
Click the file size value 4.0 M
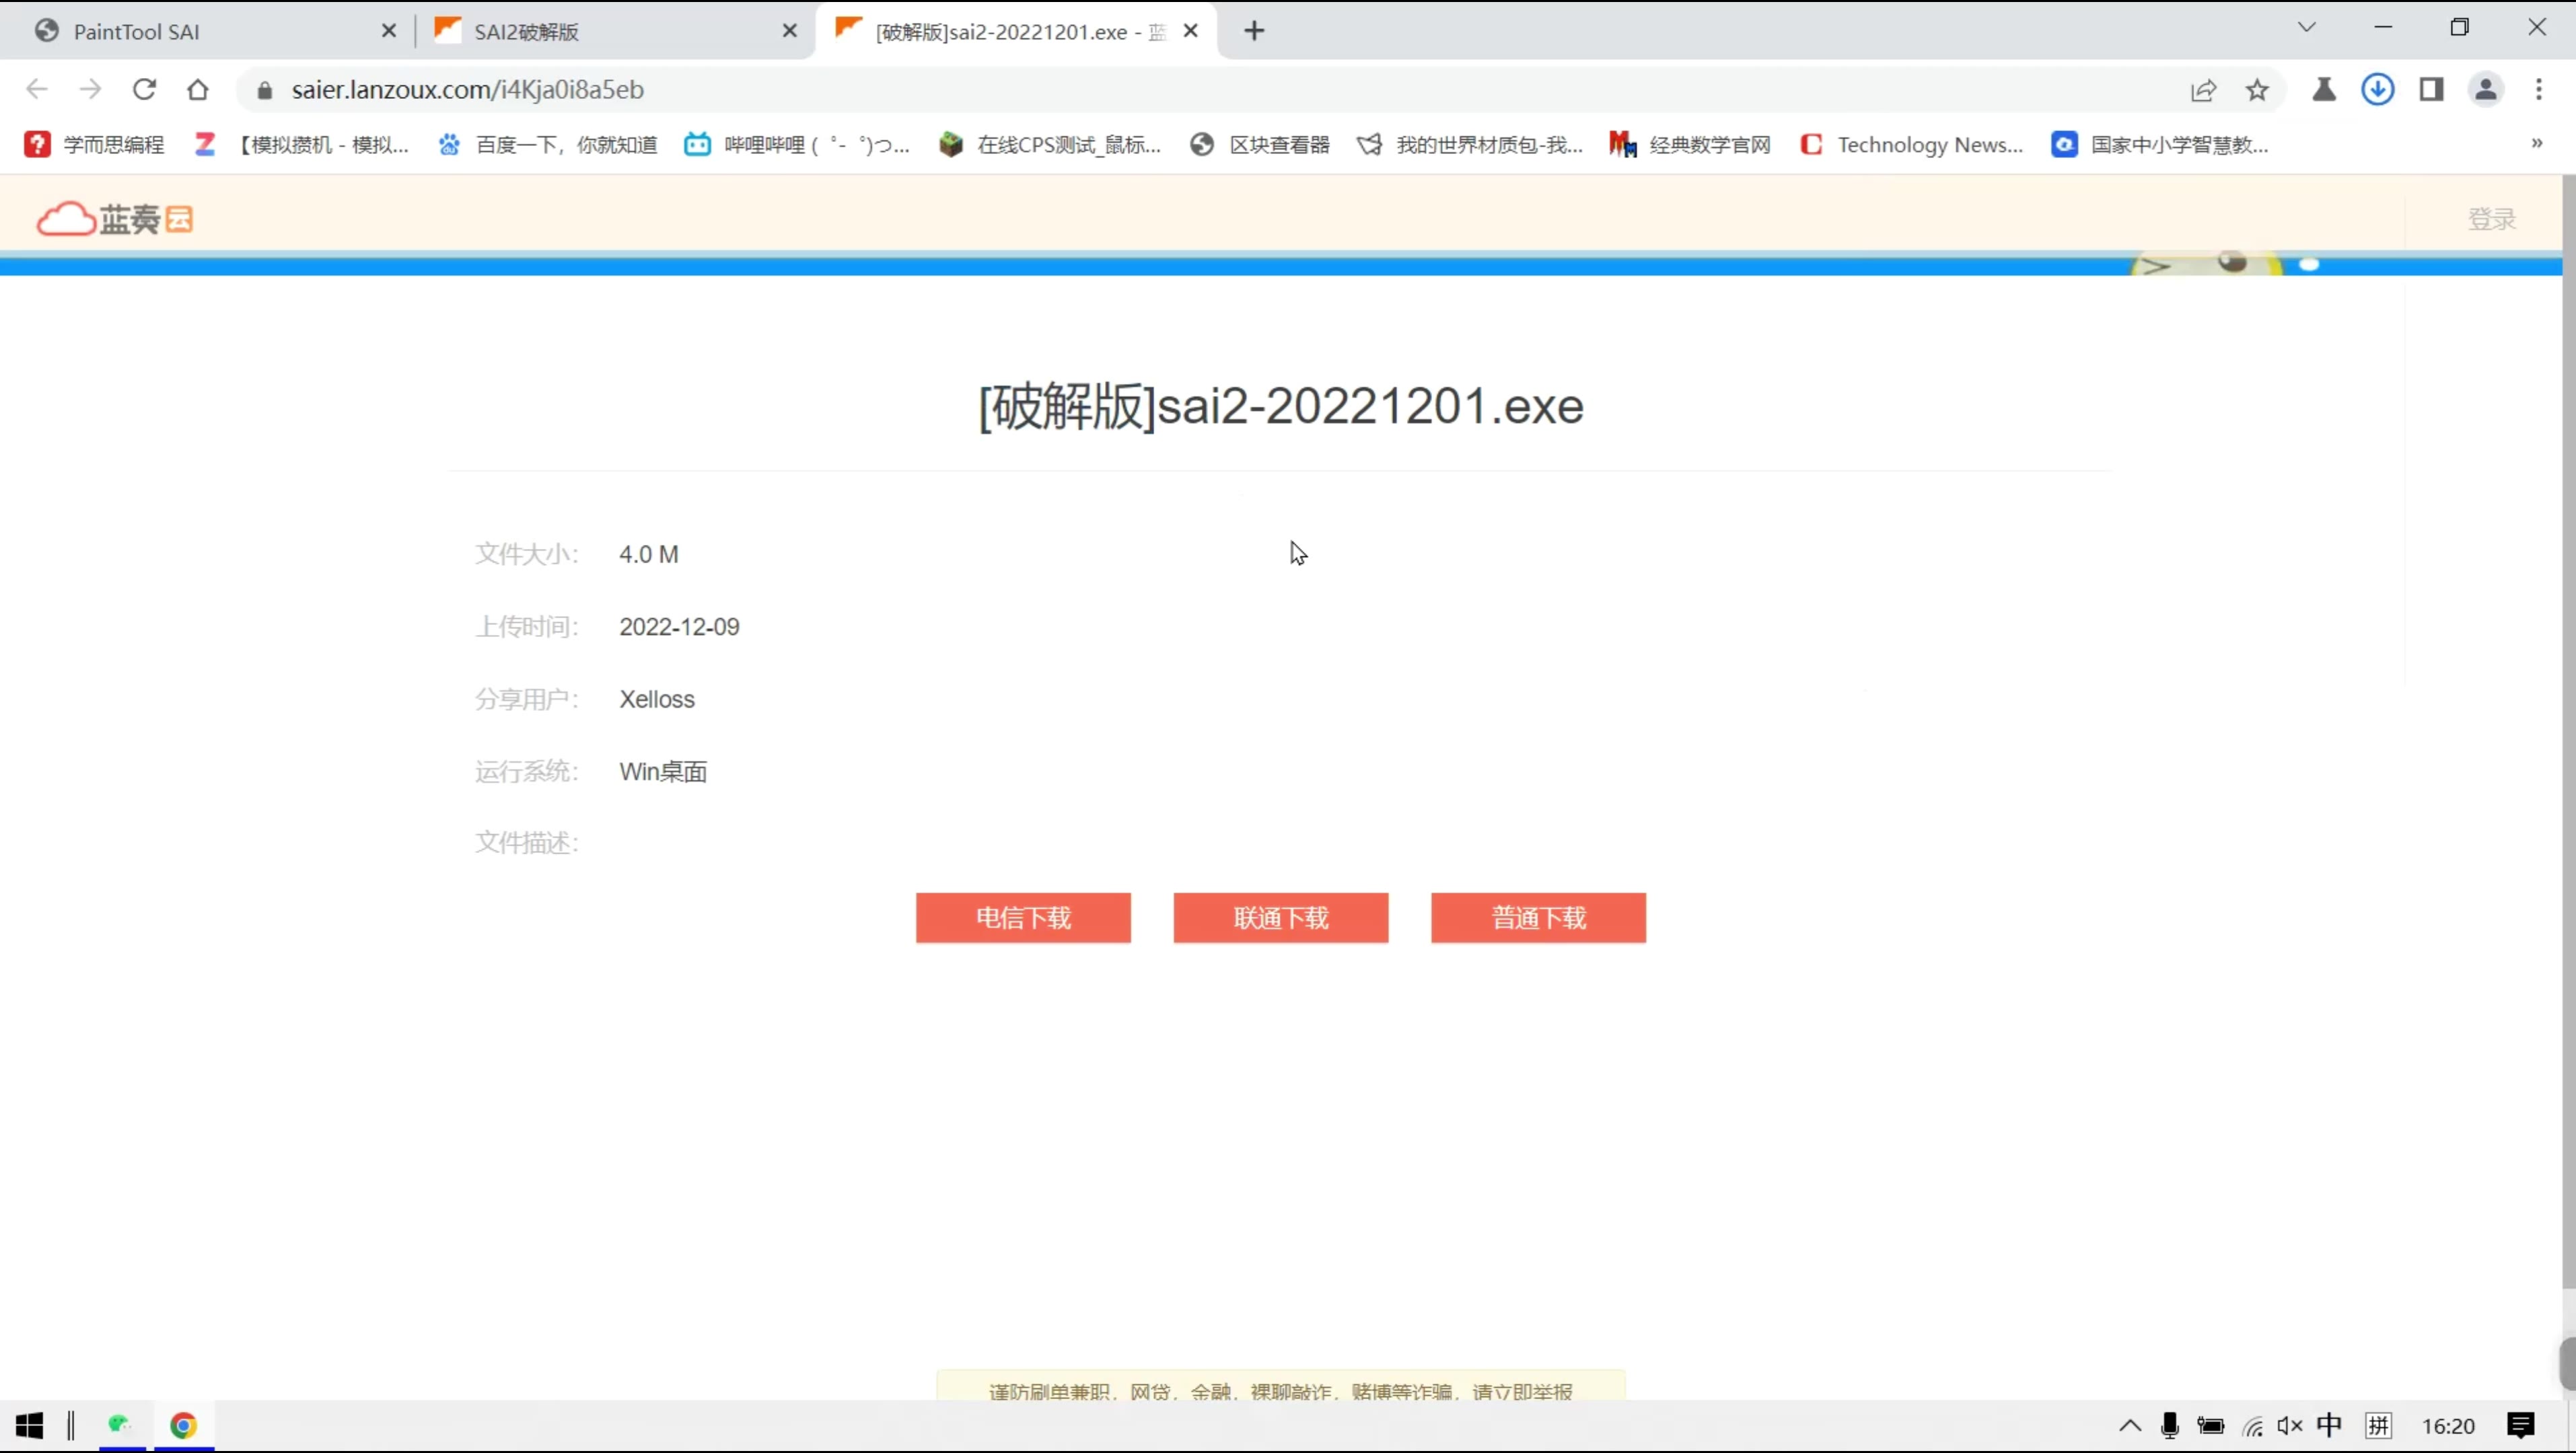point(649,554)
